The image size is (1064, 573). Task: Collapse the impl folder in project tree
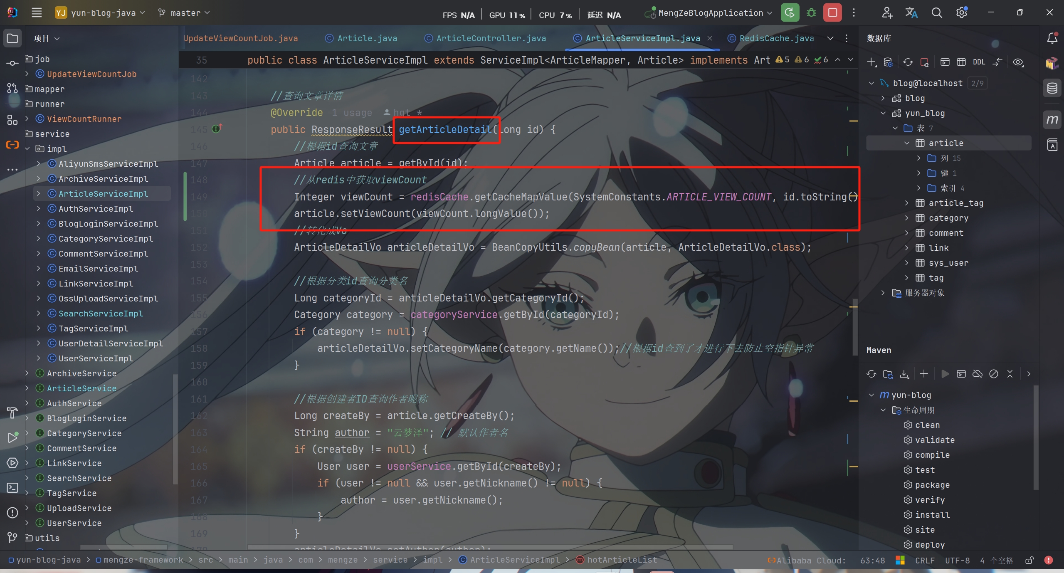27,149
